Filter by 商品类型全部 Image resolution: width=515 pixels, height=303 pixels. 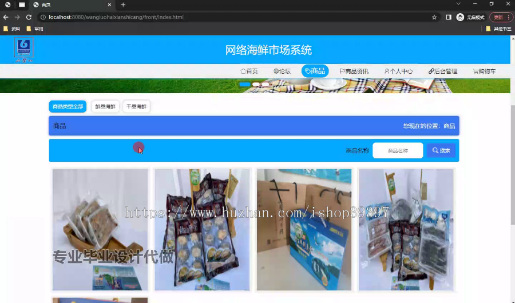coord(68,106)
